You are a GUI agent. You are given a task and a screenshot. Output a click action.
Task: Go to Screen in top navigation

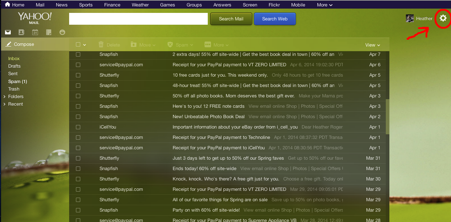click(250, 5)
